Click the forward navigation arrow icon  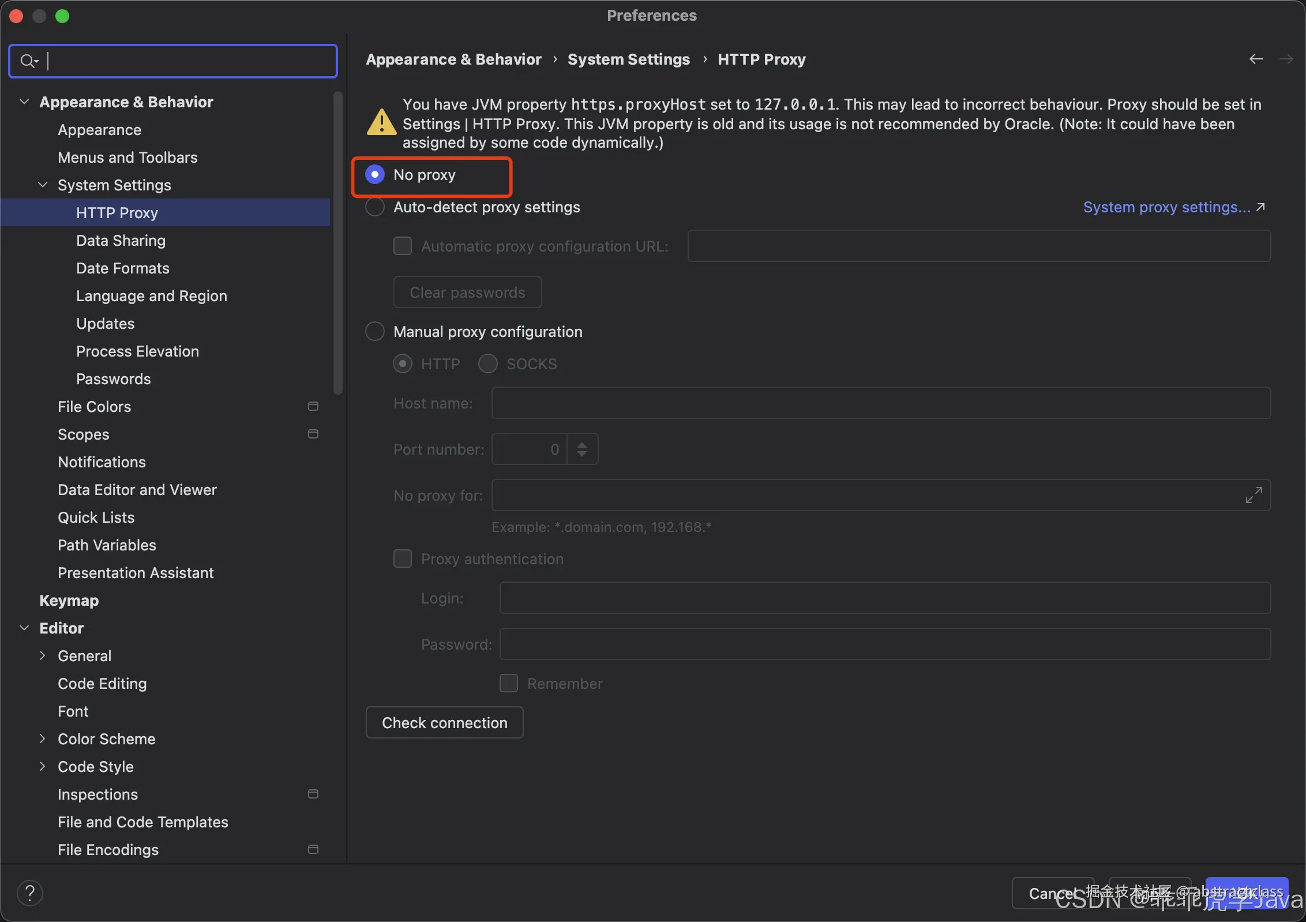[x=1286, y=59]
